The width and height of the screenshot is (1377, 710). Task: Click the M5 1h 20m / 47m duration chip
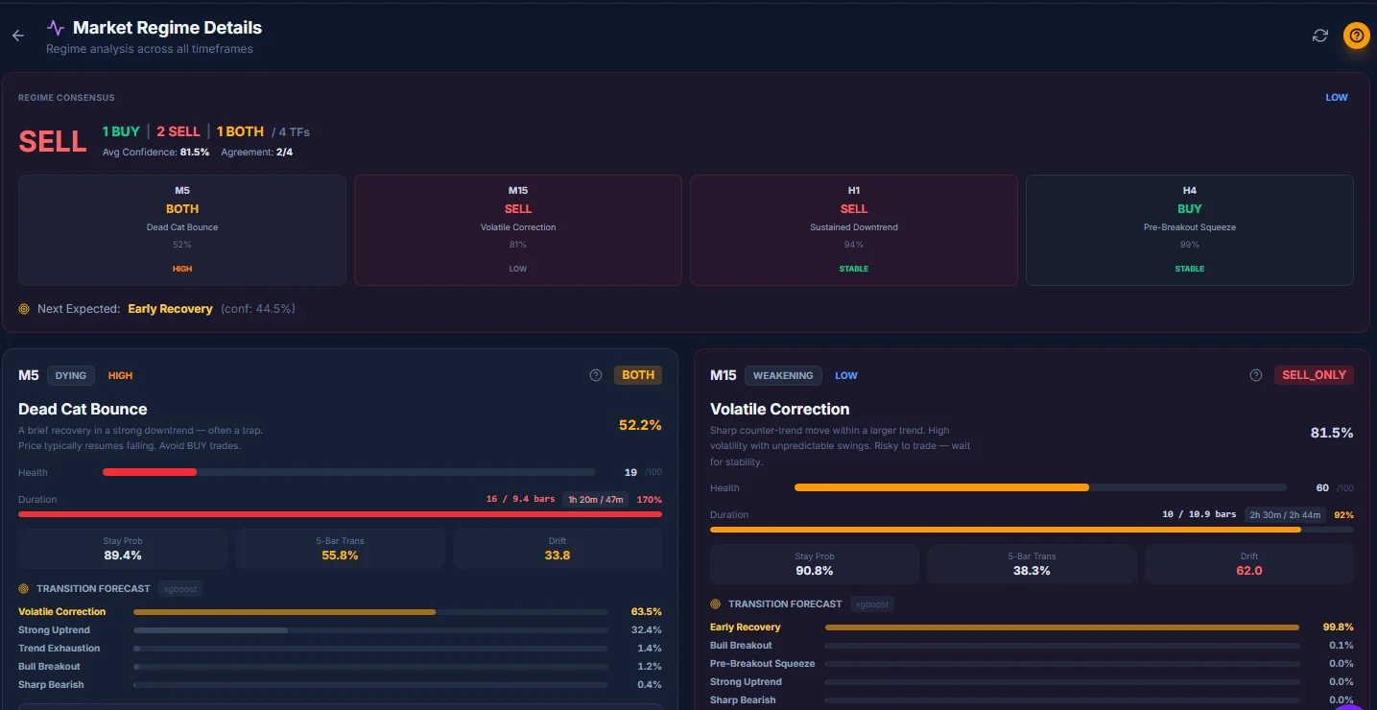click(596, 499)
